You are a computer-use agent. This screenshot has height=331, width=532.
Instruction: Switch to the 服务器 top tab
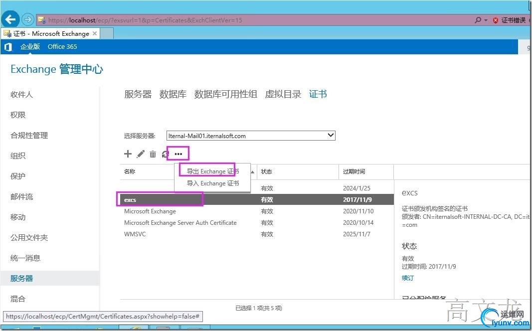138,94
